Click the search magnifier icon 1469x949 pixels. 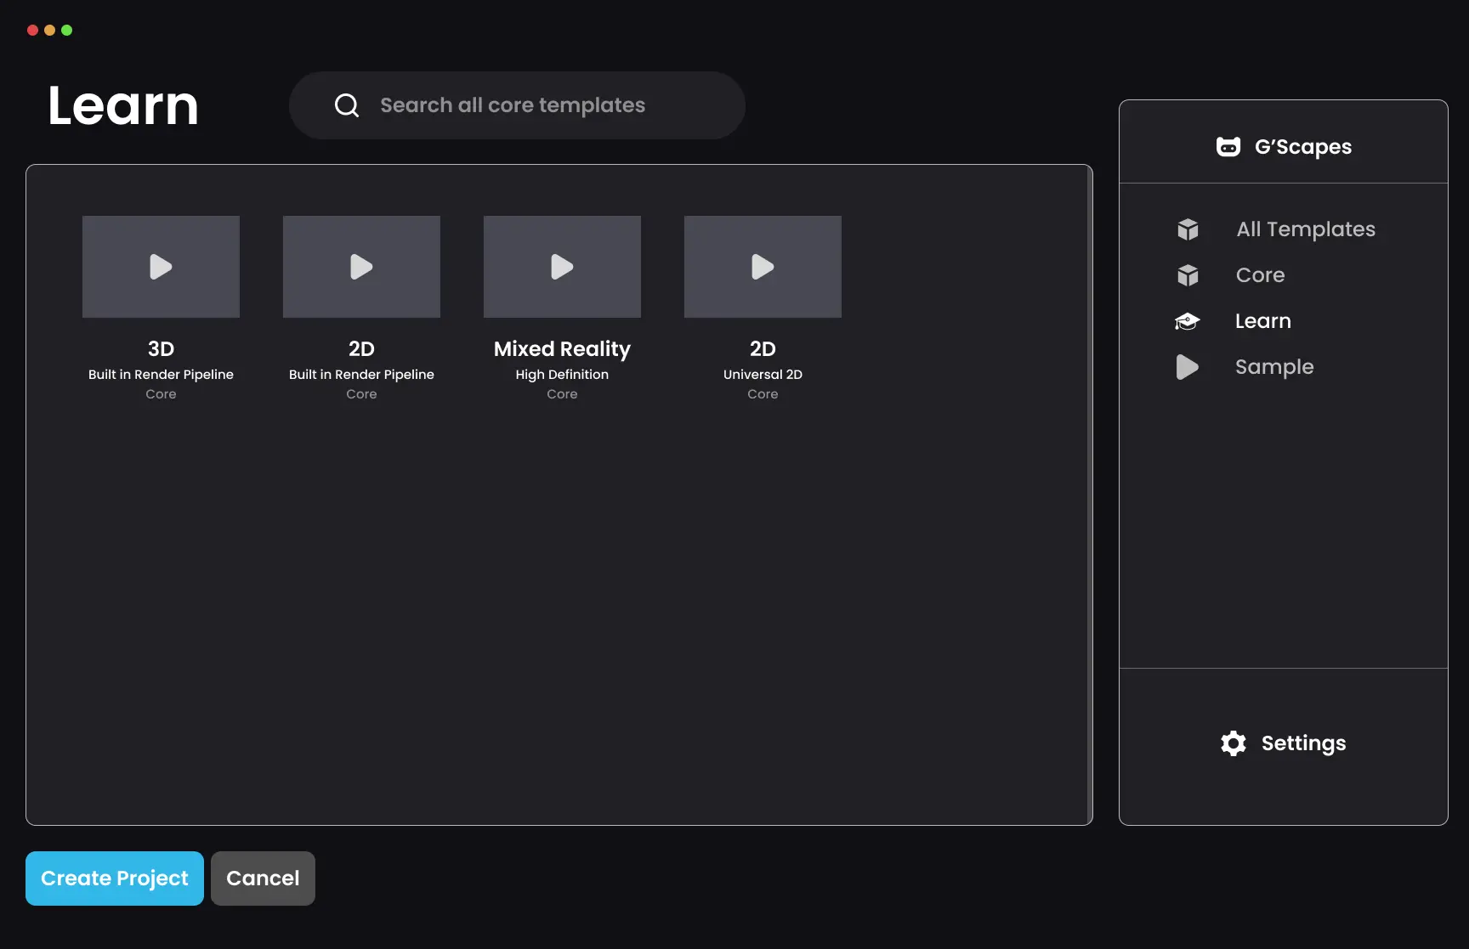(x=347, y=105)
